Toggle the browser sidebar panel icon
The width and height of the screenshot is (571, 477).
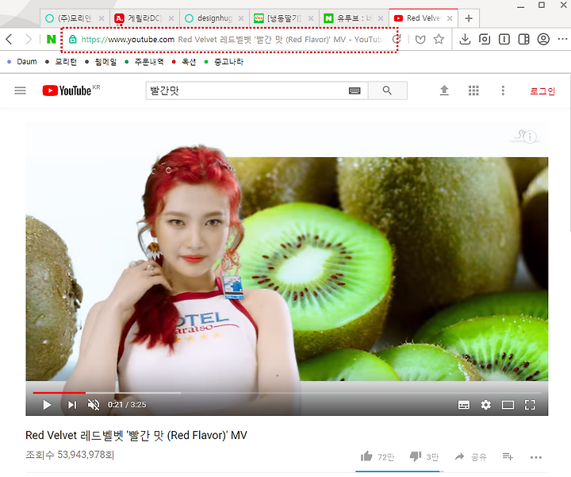coord(523,39)
